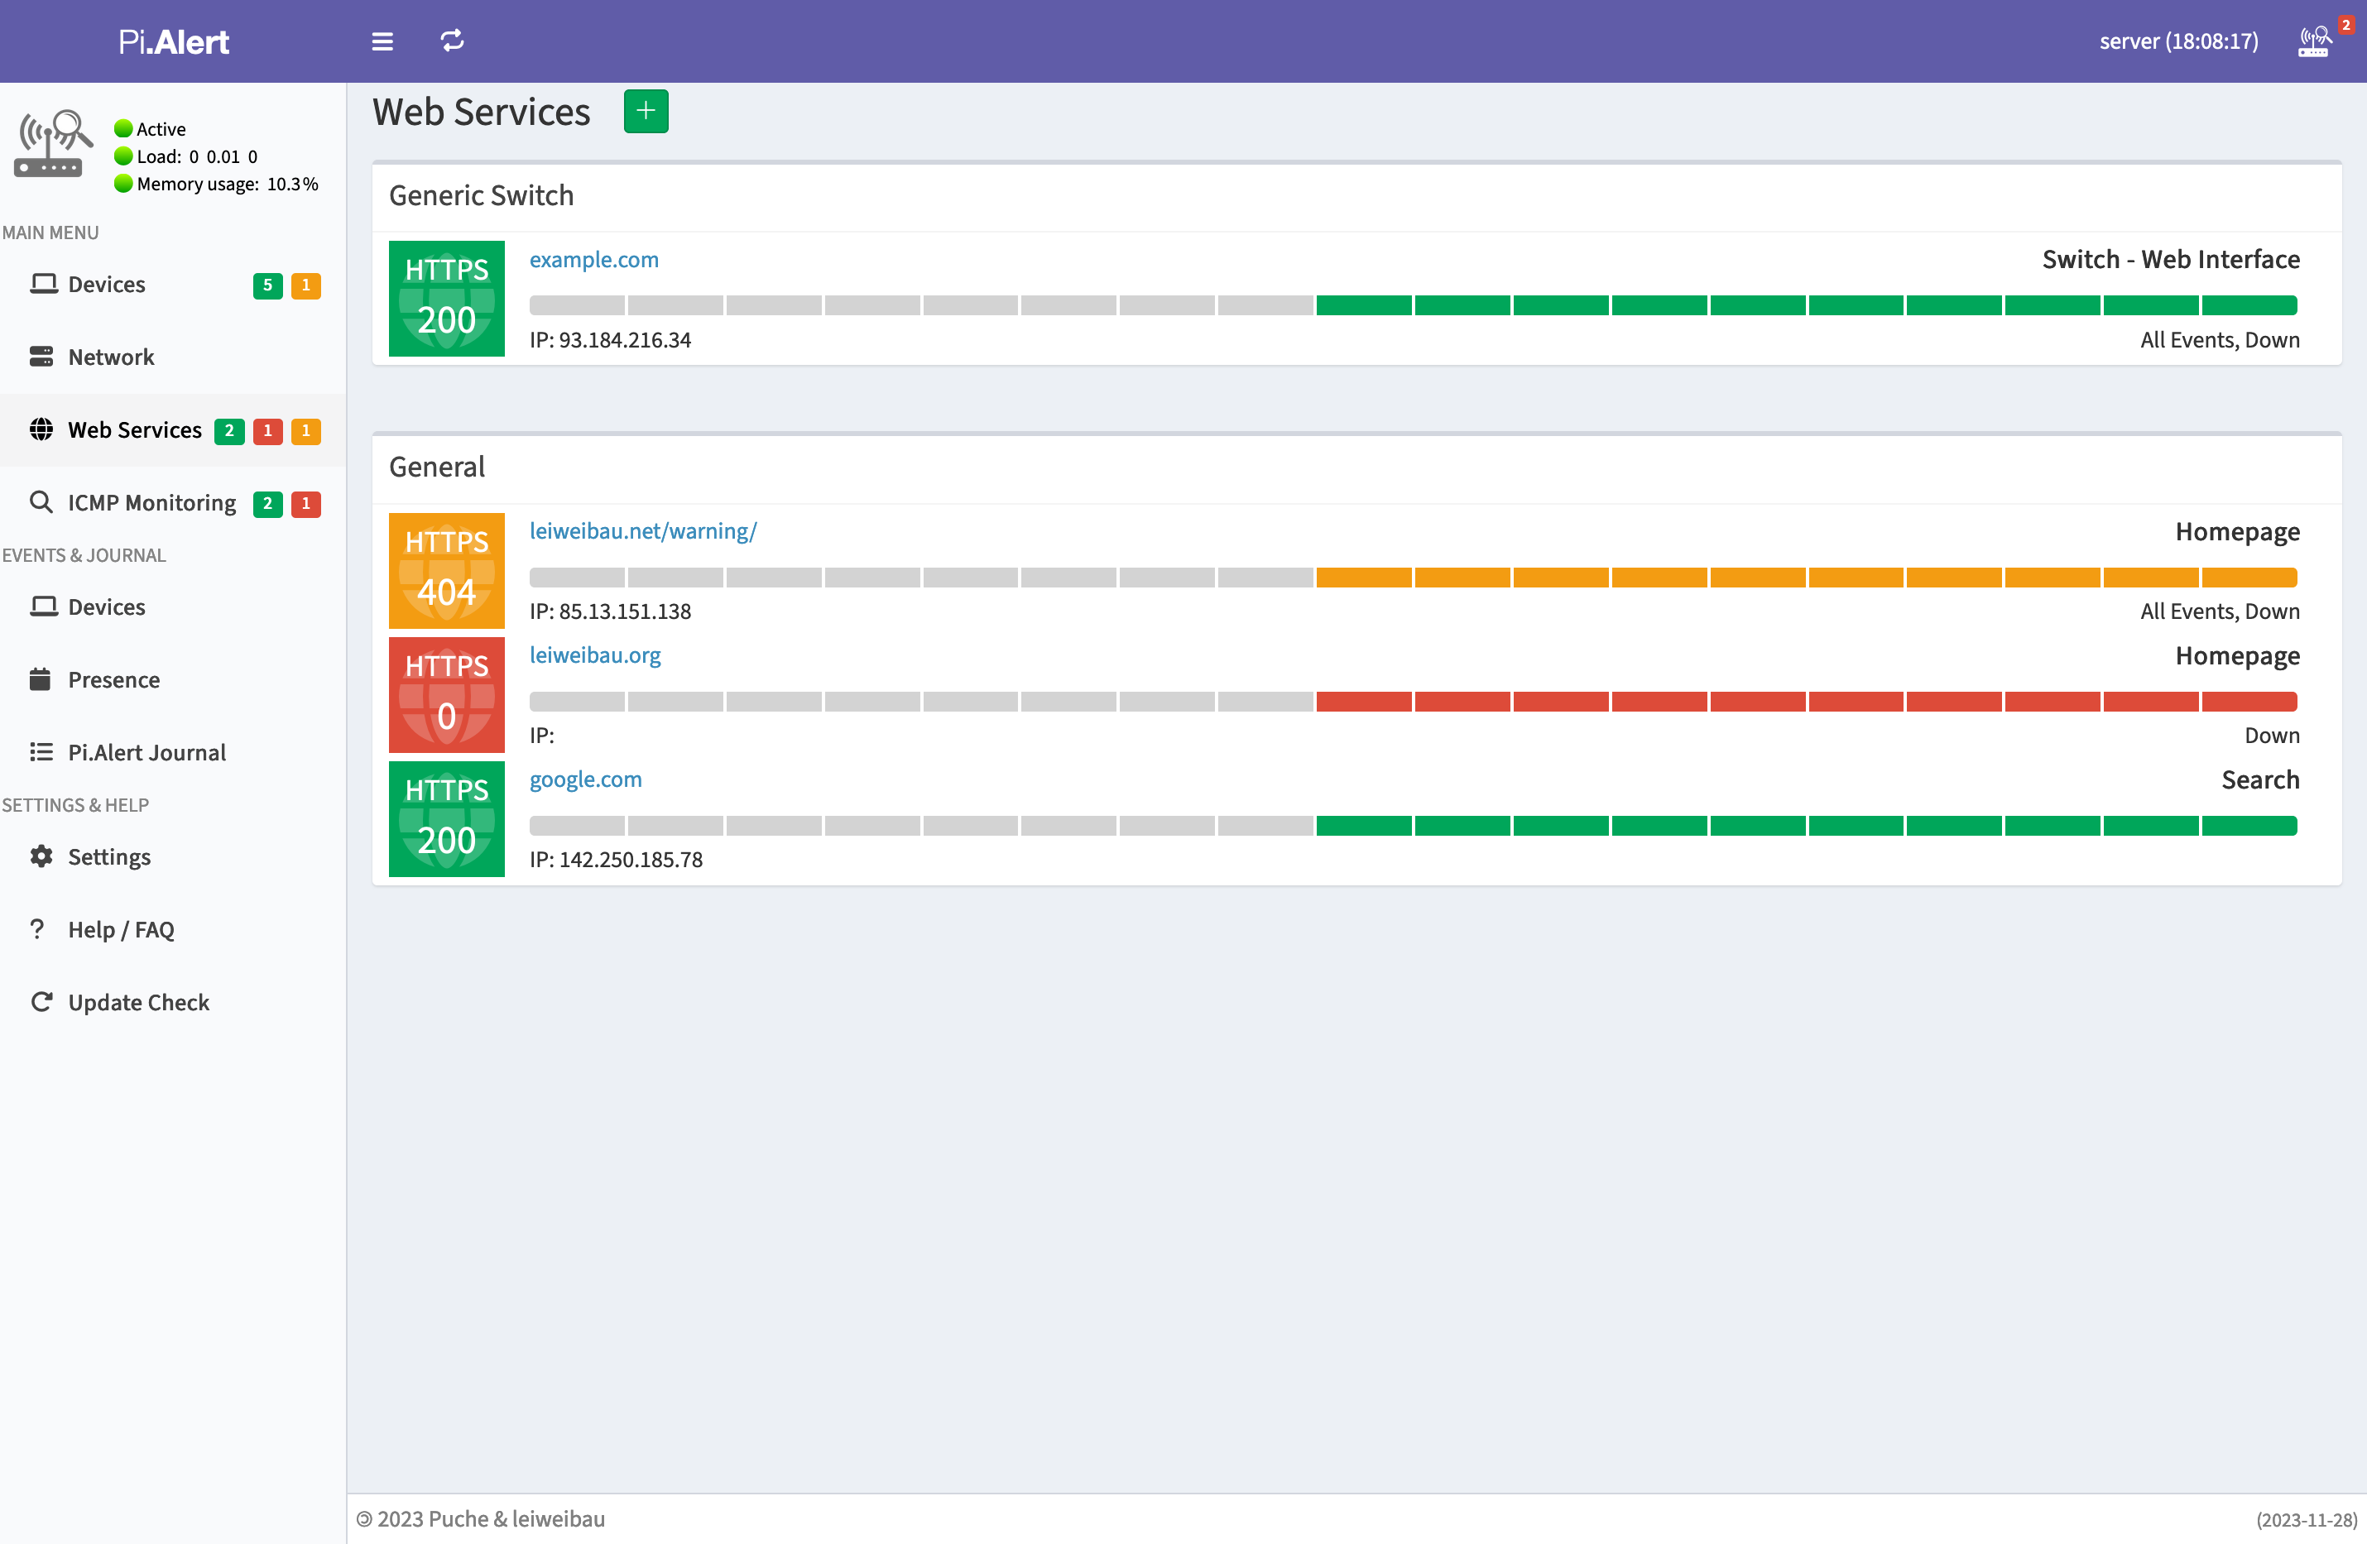Click the red Web Services down badge
This screenshot has height=1544, width=2367.
(x=266, y=430)
